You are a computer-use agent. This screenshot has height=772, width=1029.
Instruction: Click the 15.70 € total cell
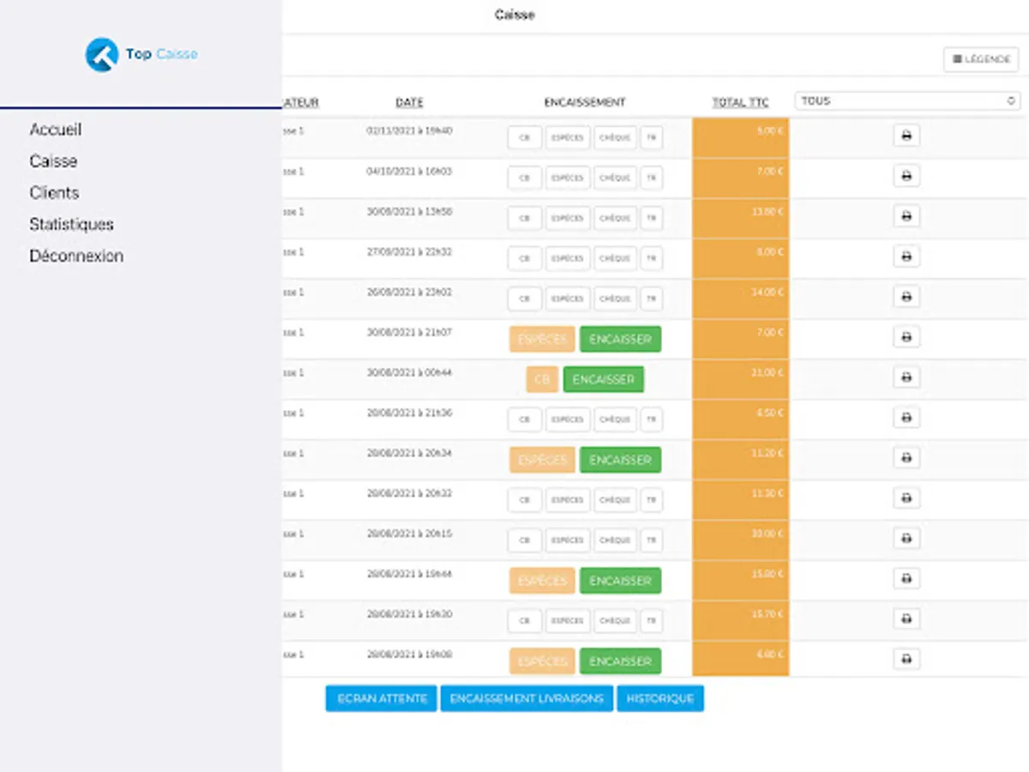pos(741,622)
